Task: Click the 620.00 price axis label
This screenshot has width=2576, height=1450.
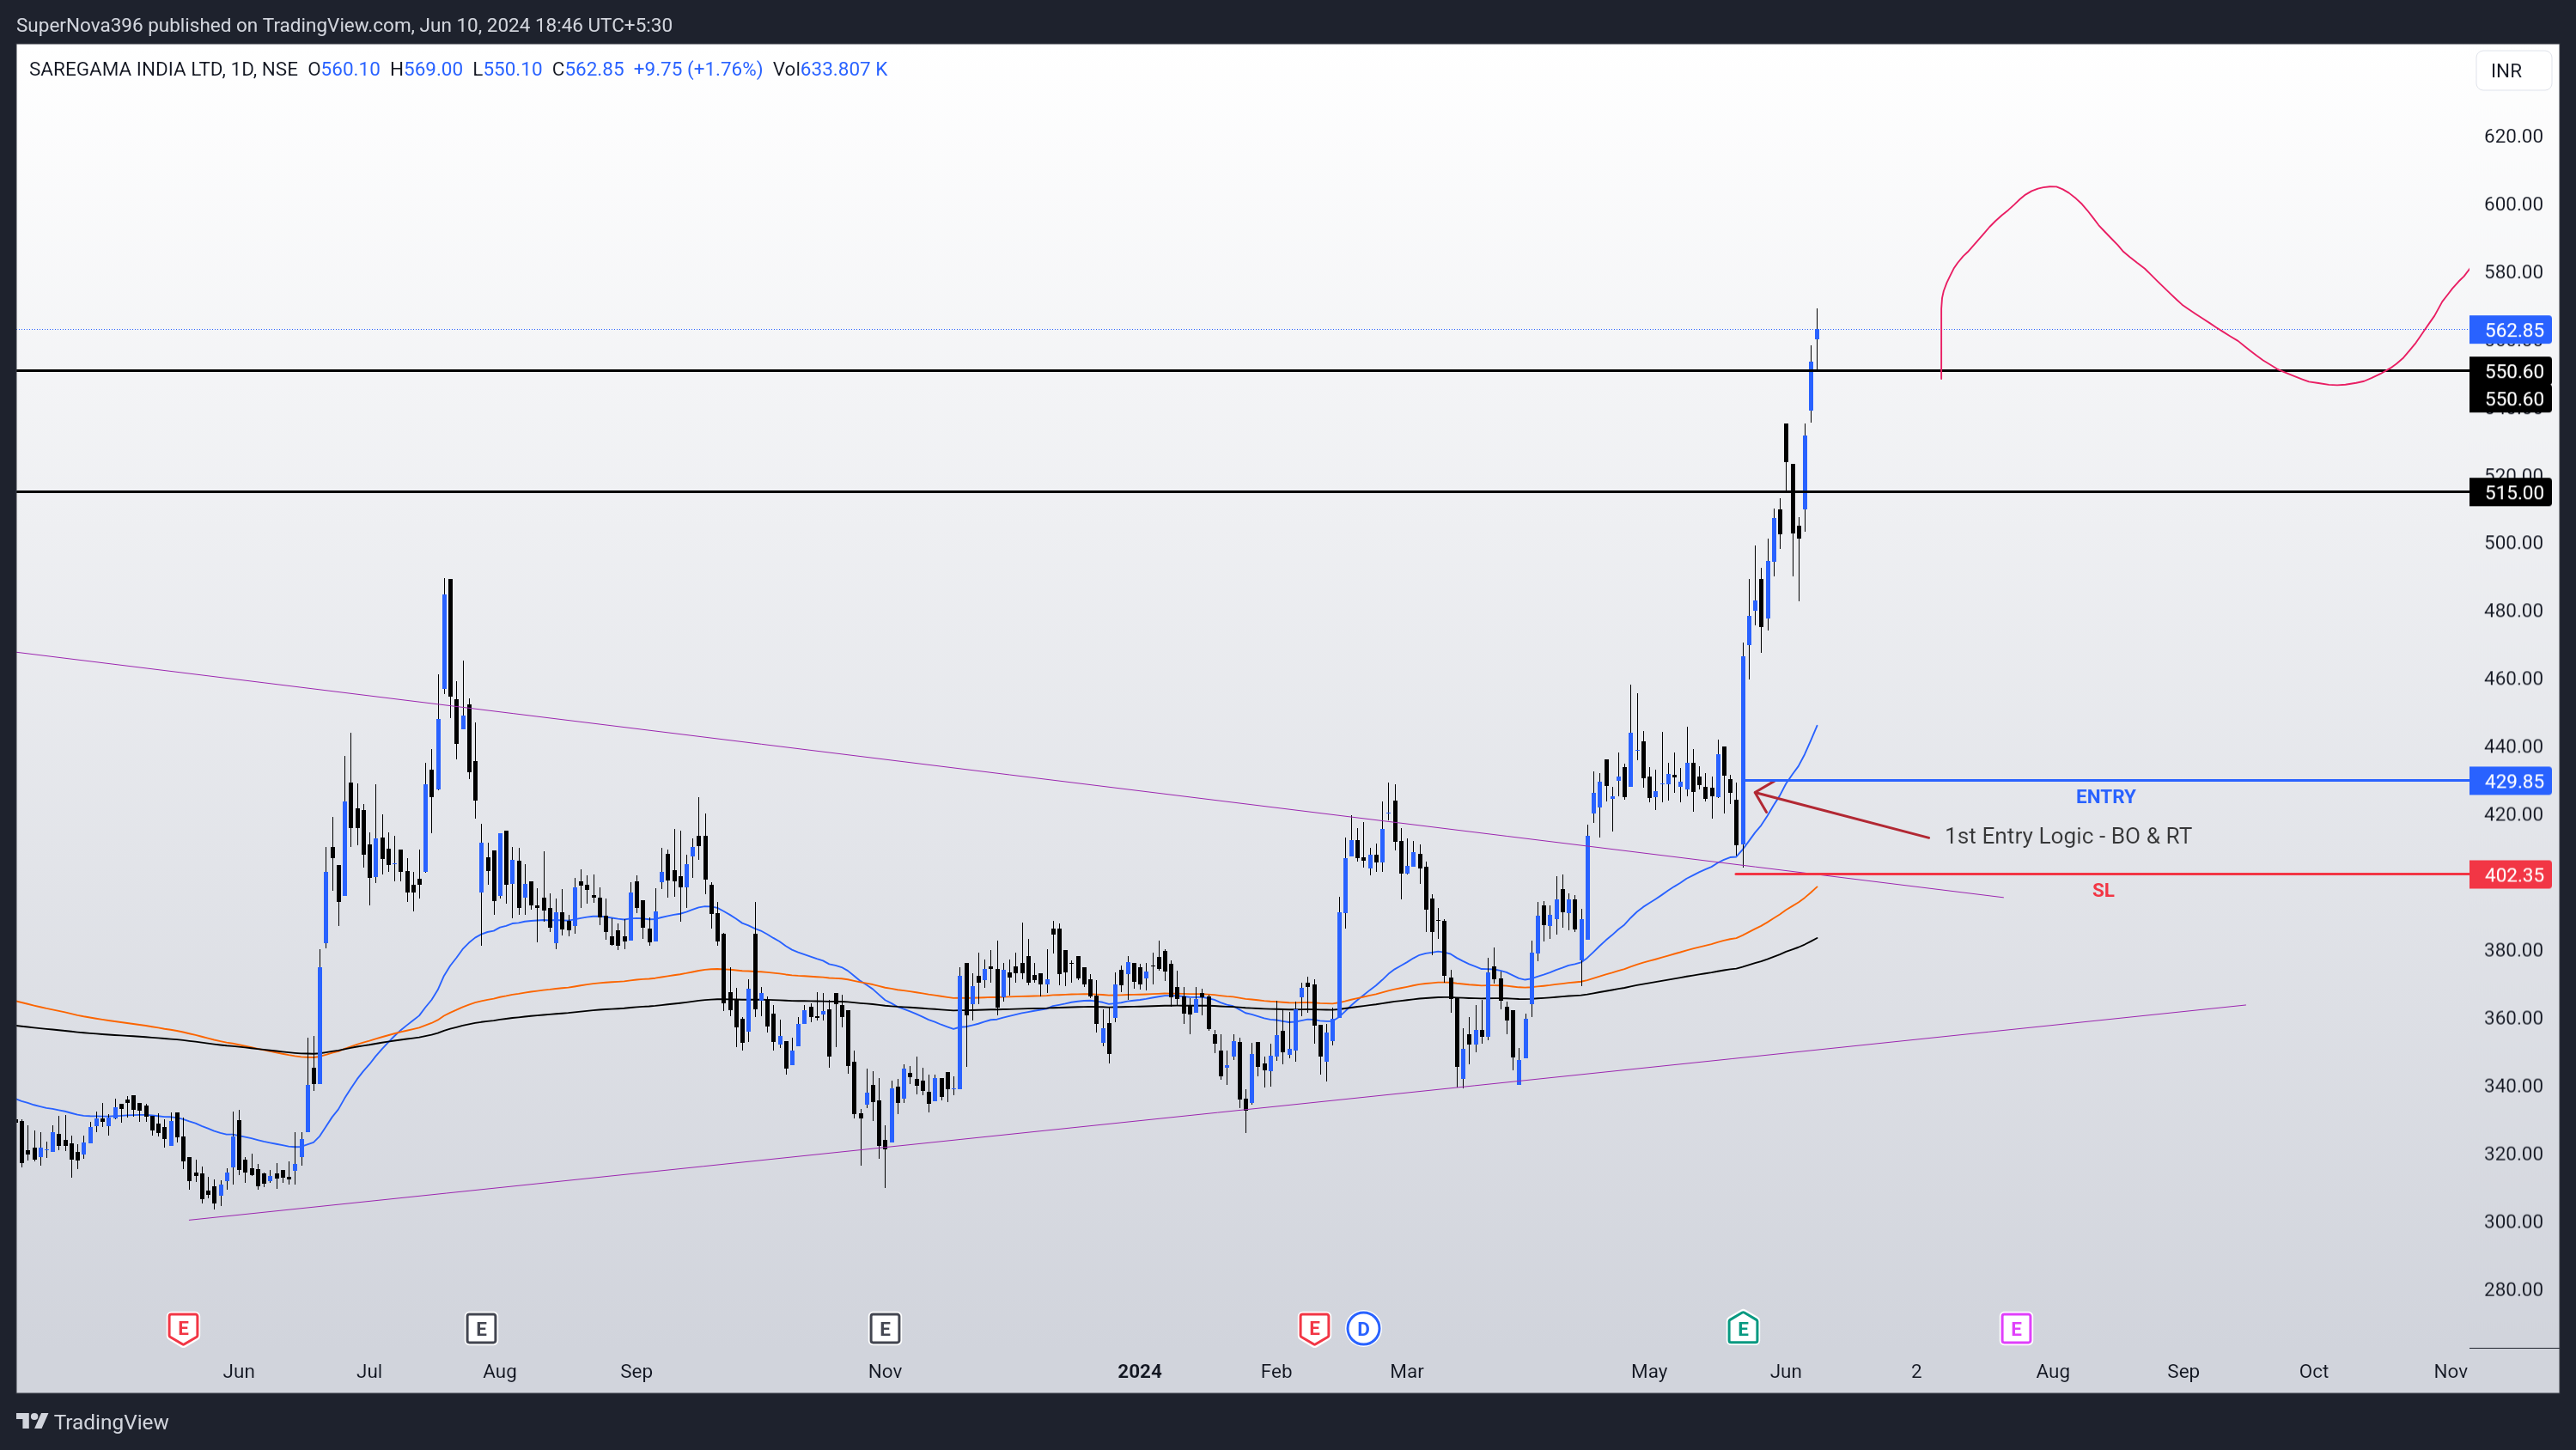Action: point(2513,136)
